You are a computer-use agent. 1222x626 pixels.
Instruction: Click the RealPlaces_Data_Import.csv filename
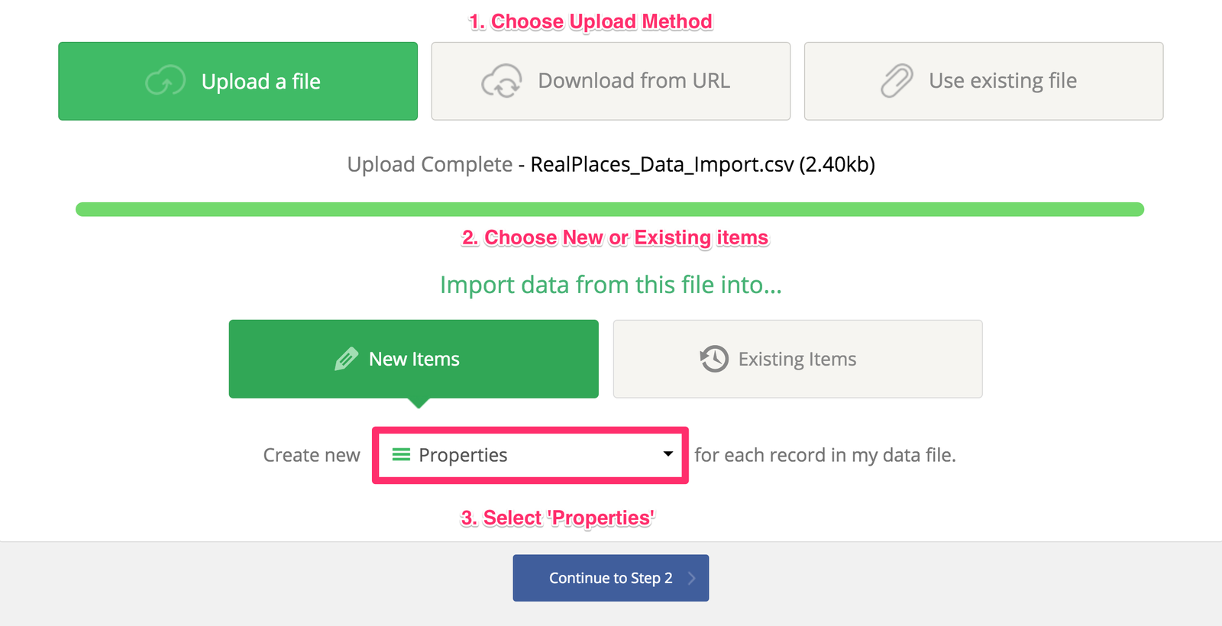(662, 165)
